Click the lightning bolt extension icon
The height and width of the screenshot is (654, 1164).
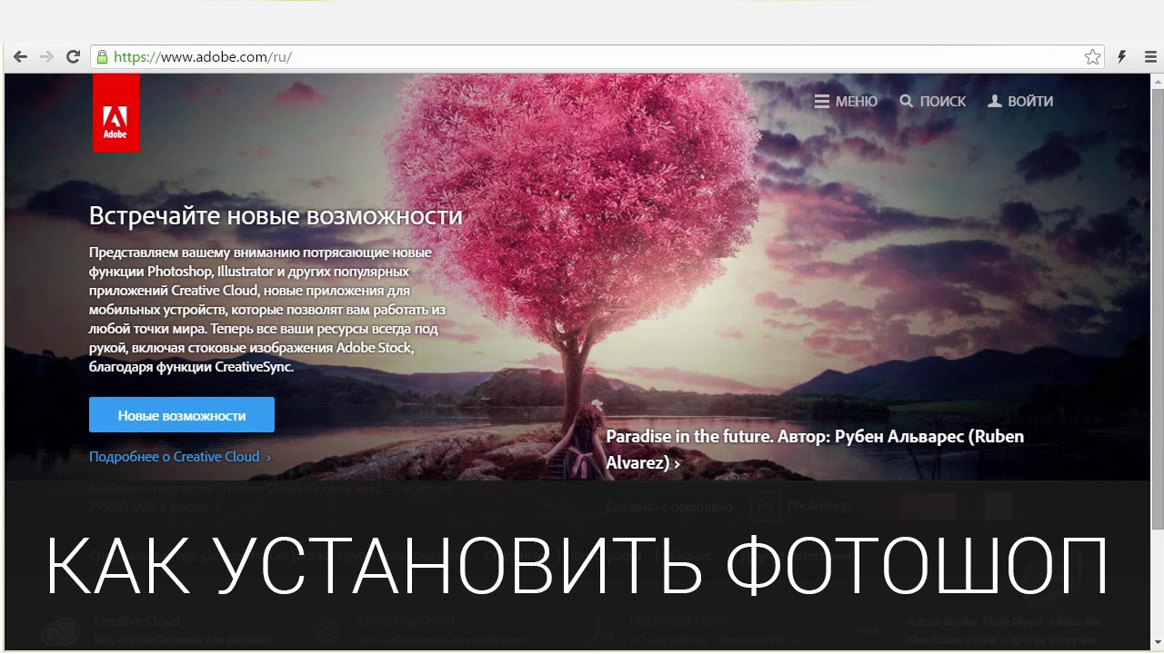(1122, 57)
